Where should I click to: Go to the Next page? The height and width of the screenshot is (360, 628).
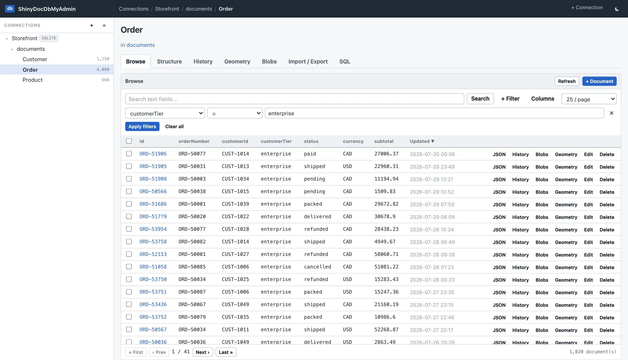203,352
